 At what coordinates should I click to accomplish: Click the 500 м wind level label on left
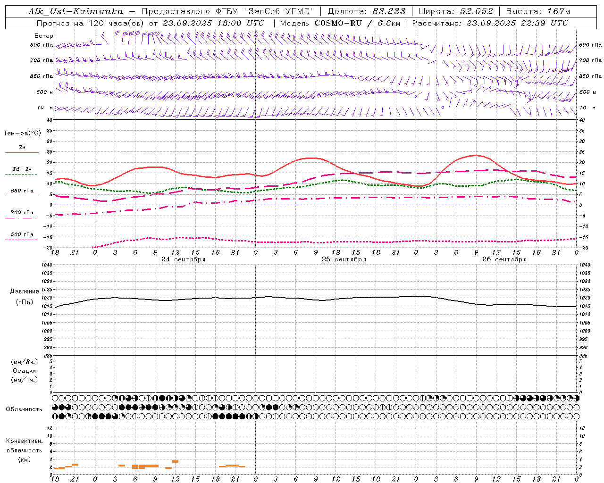(45, 92)
